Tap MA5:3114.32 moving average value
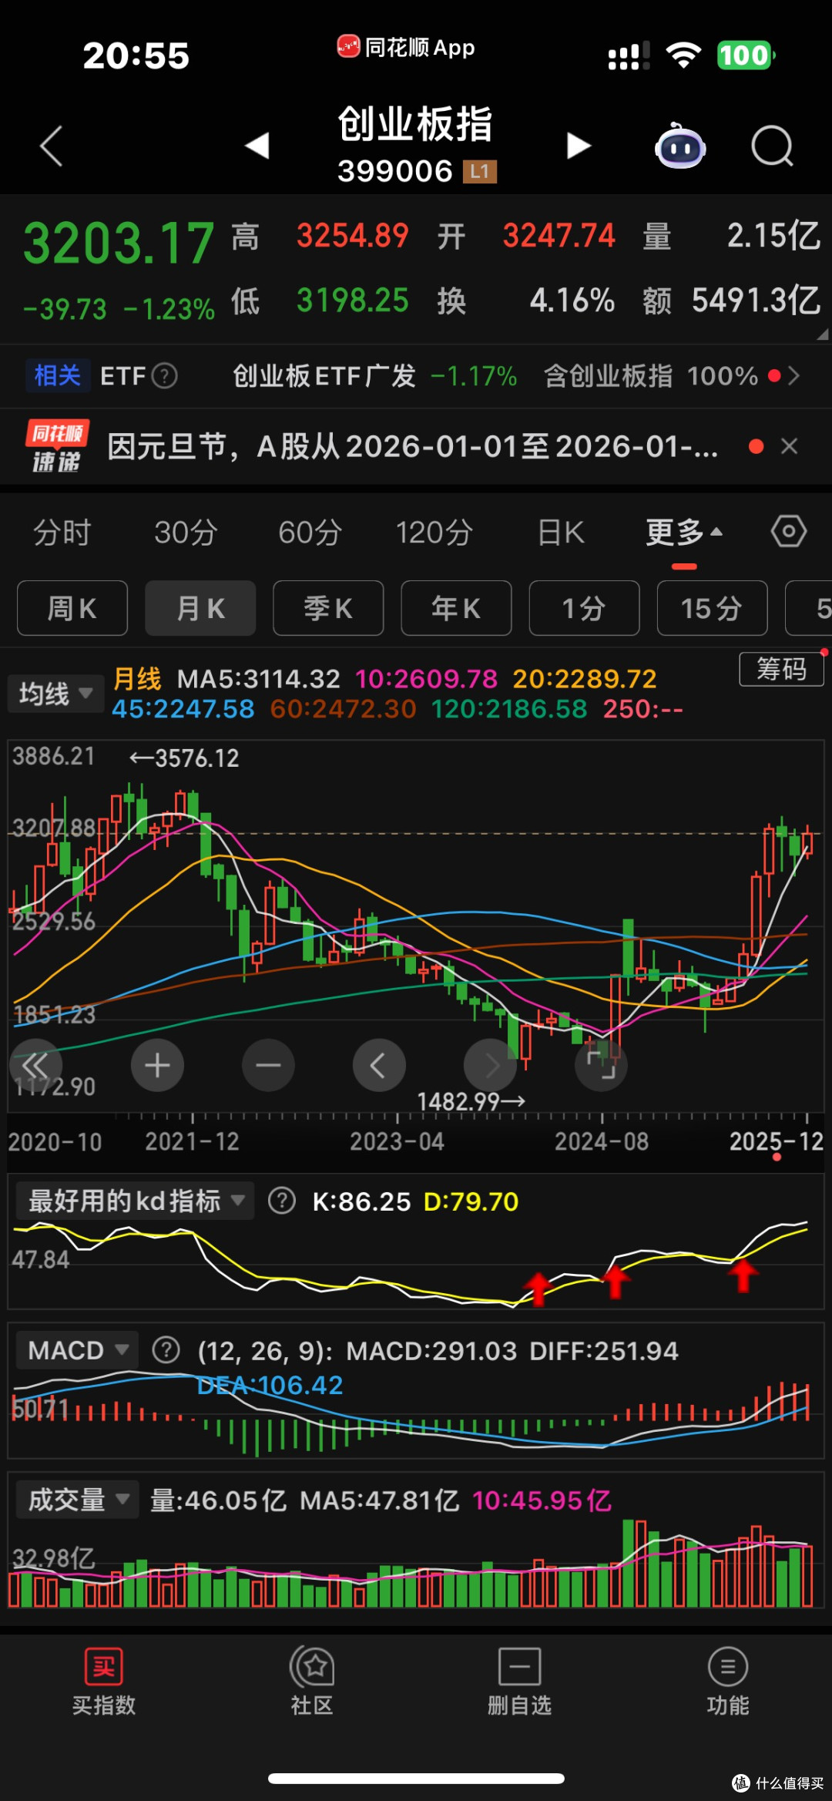This screenshot has height=1801, width=832. coord(259,679)
